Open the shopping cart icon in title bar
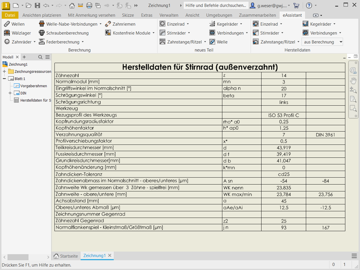The image size is (360, 270). [296, 6]
